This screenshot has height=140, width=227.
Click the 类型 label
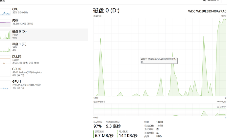click(x=147, y=136)
